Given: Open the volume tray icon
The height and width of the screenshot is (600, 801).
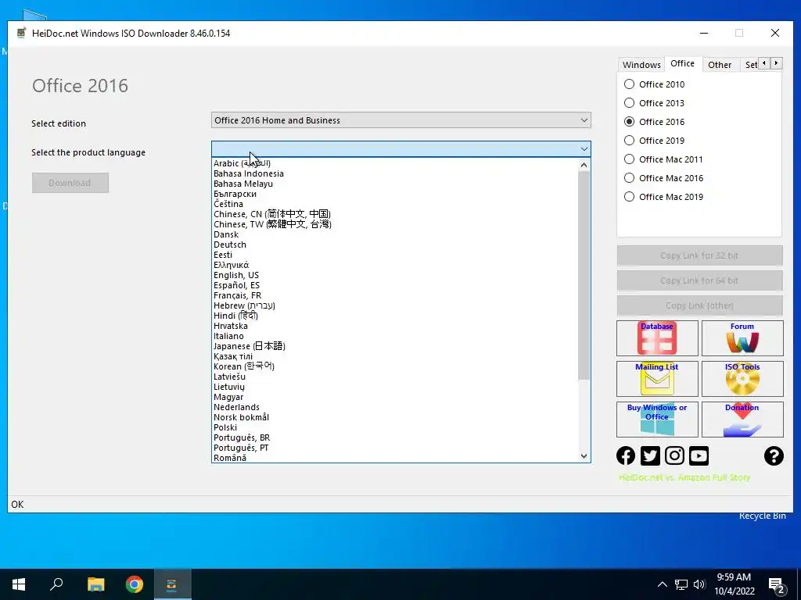Looking at the screenshot, I should coord(699,584).
